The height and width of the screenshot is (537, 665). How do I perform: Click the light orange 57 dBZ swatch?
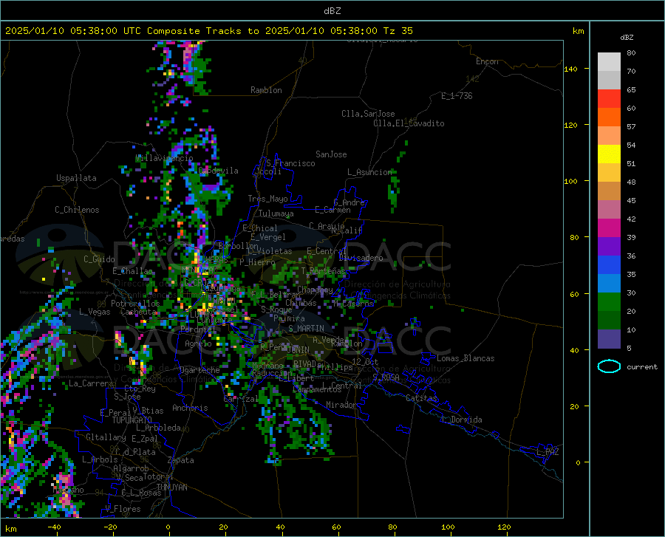pos(609,136)
